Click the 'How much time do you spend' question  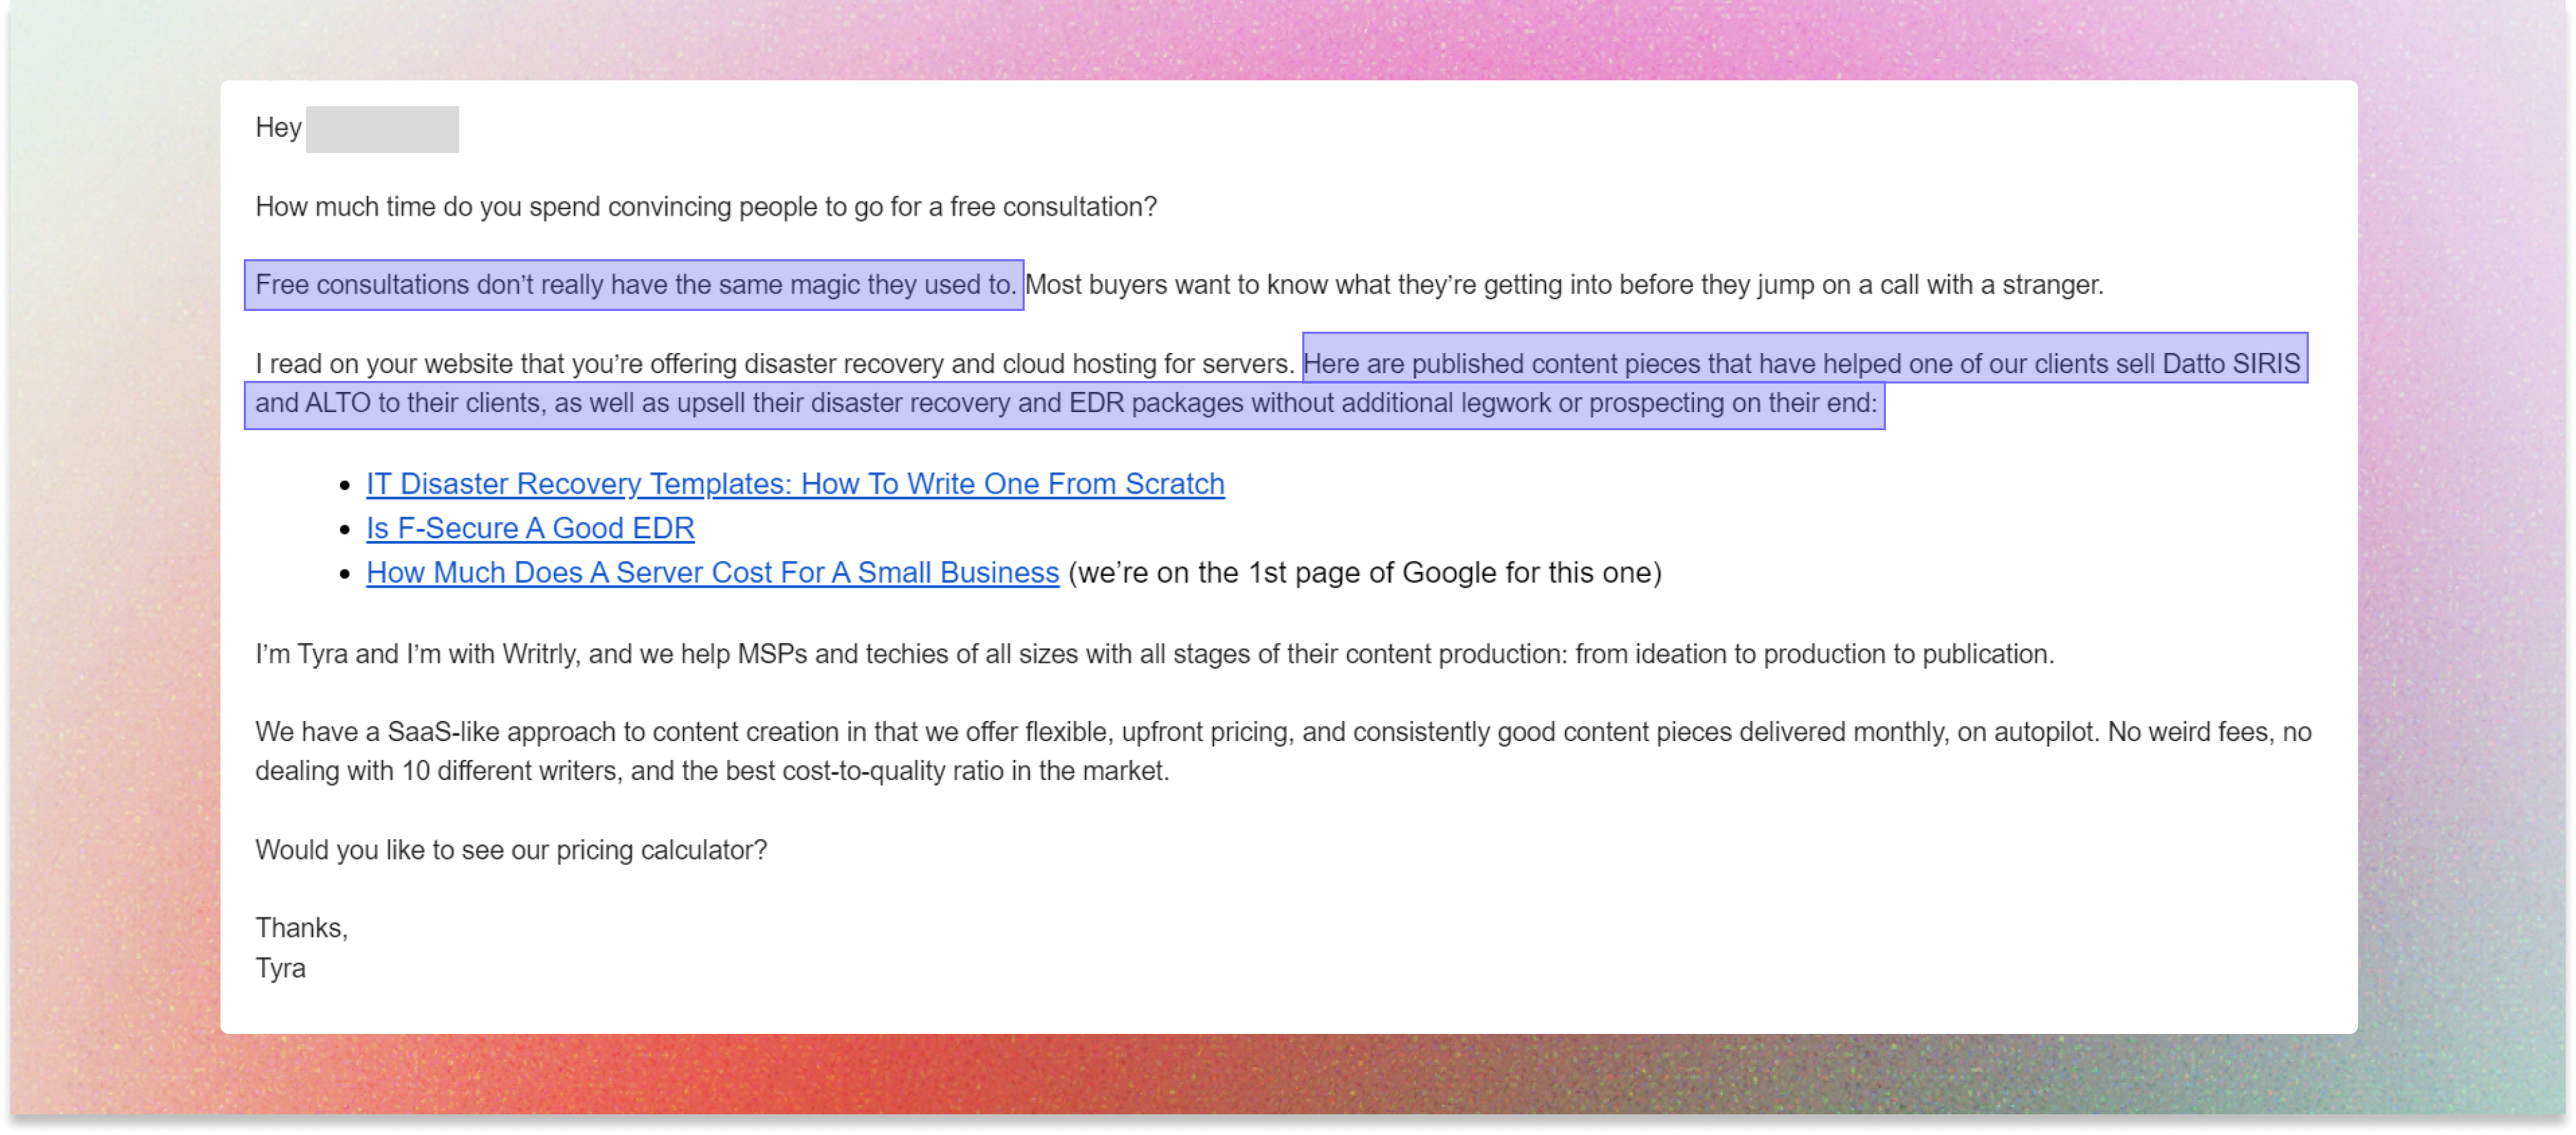pyautogui.click(x=706, y=207)
